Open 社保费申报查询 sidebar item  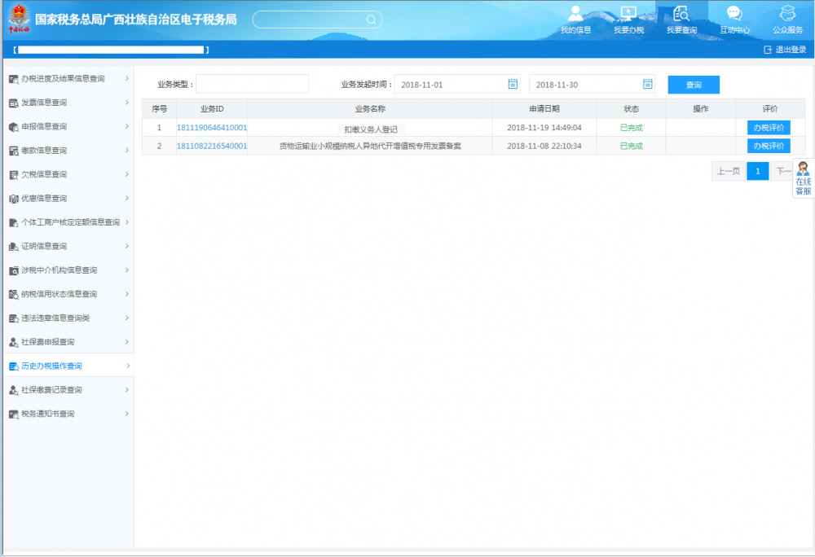47,342
